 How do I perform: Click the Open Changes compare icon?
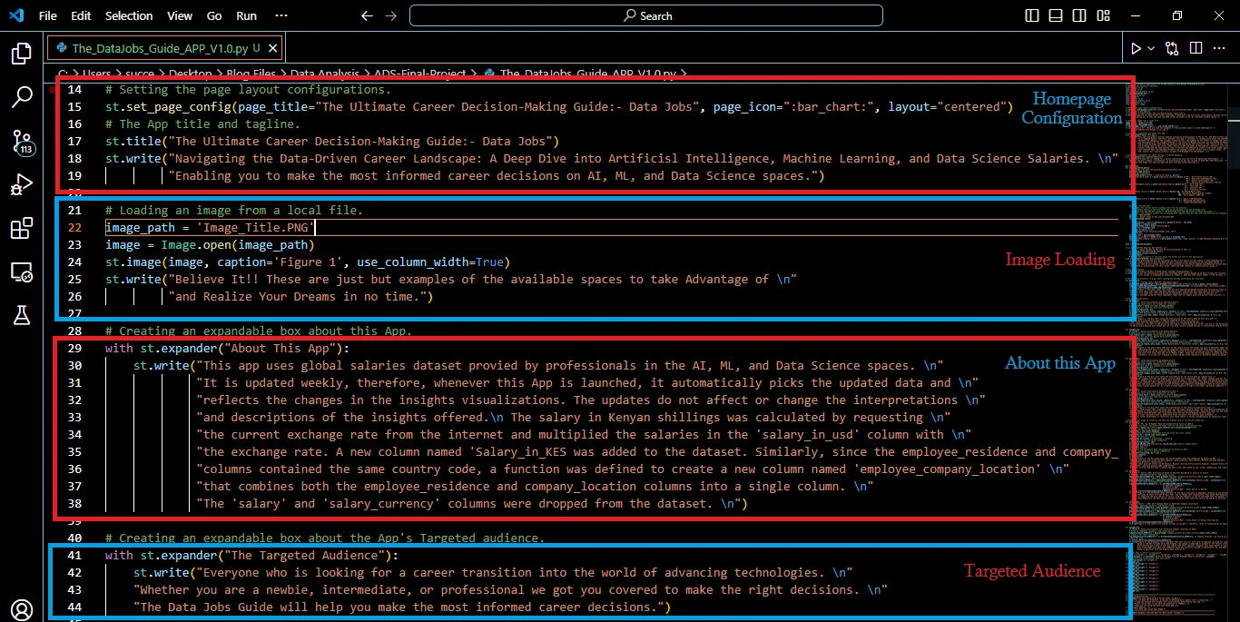[1172, 48]
